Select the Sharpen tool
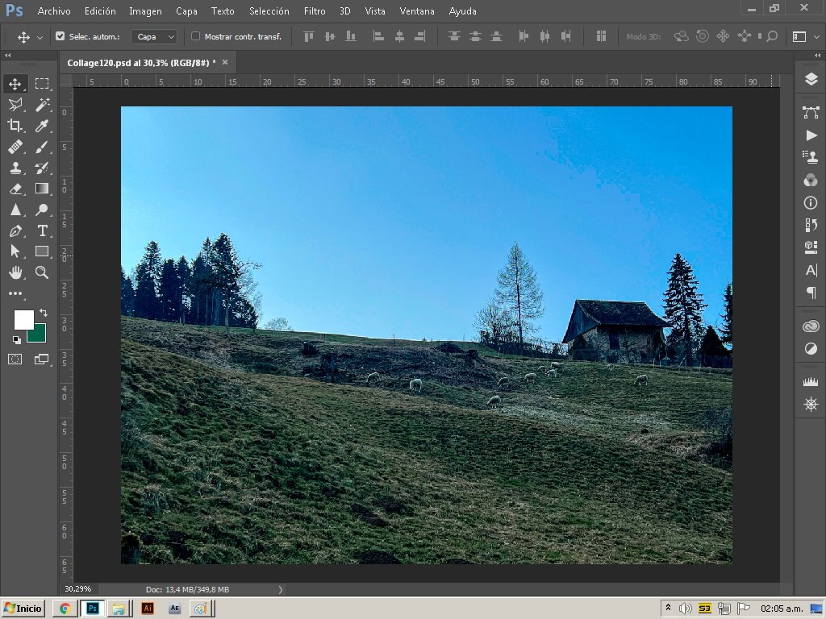 (x=15, y=210)
